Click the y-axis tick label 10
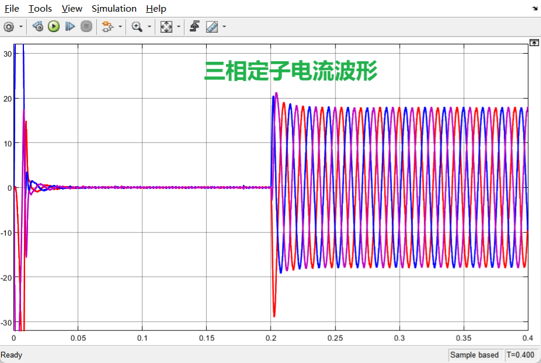541x363 pixels. click(x=8, y=144)
